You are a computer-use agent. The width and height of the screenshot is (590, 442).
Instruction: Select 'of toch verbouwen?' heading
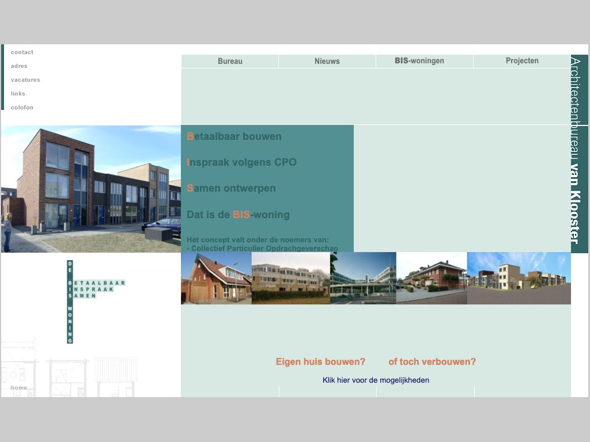tap(432, 362)
